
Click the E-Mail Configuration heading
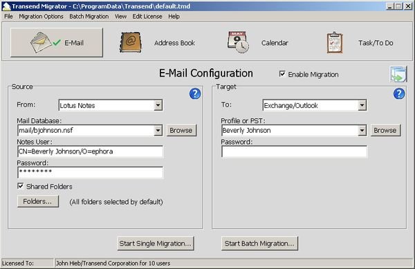205,73
